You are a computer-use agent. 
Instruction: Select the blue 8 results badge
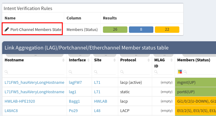click(x=141, y=29)
